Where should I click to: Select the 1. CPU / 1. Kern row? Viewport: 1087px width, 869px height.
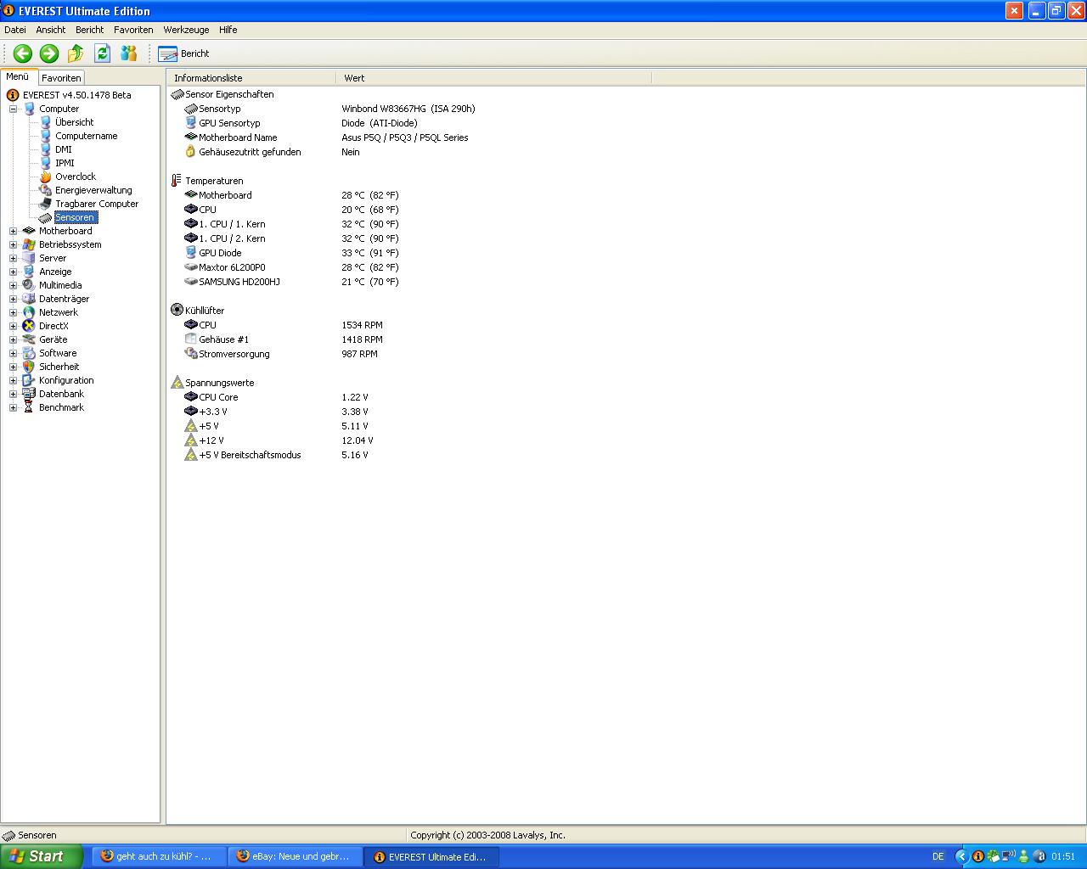click(x=291, y=224)
